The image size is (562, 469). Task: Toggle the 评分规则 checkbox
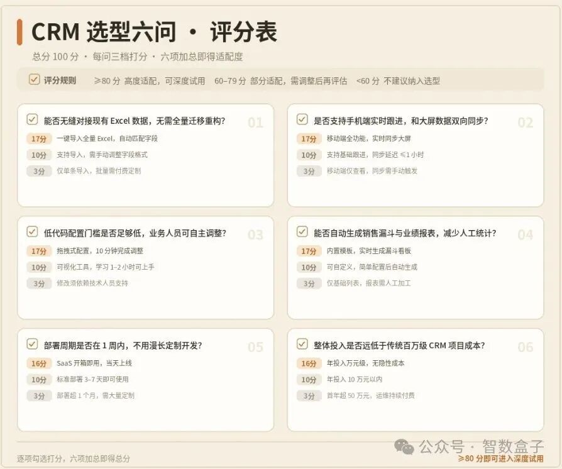point(34,79)
